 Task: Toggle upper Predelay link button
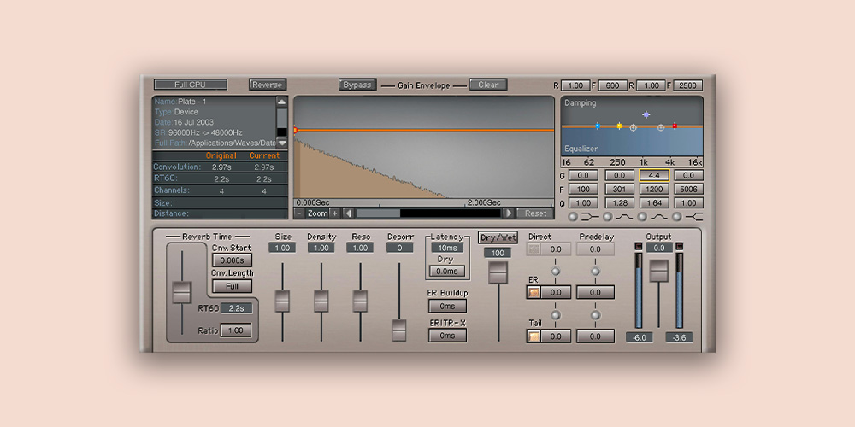(x=595, y=272)
